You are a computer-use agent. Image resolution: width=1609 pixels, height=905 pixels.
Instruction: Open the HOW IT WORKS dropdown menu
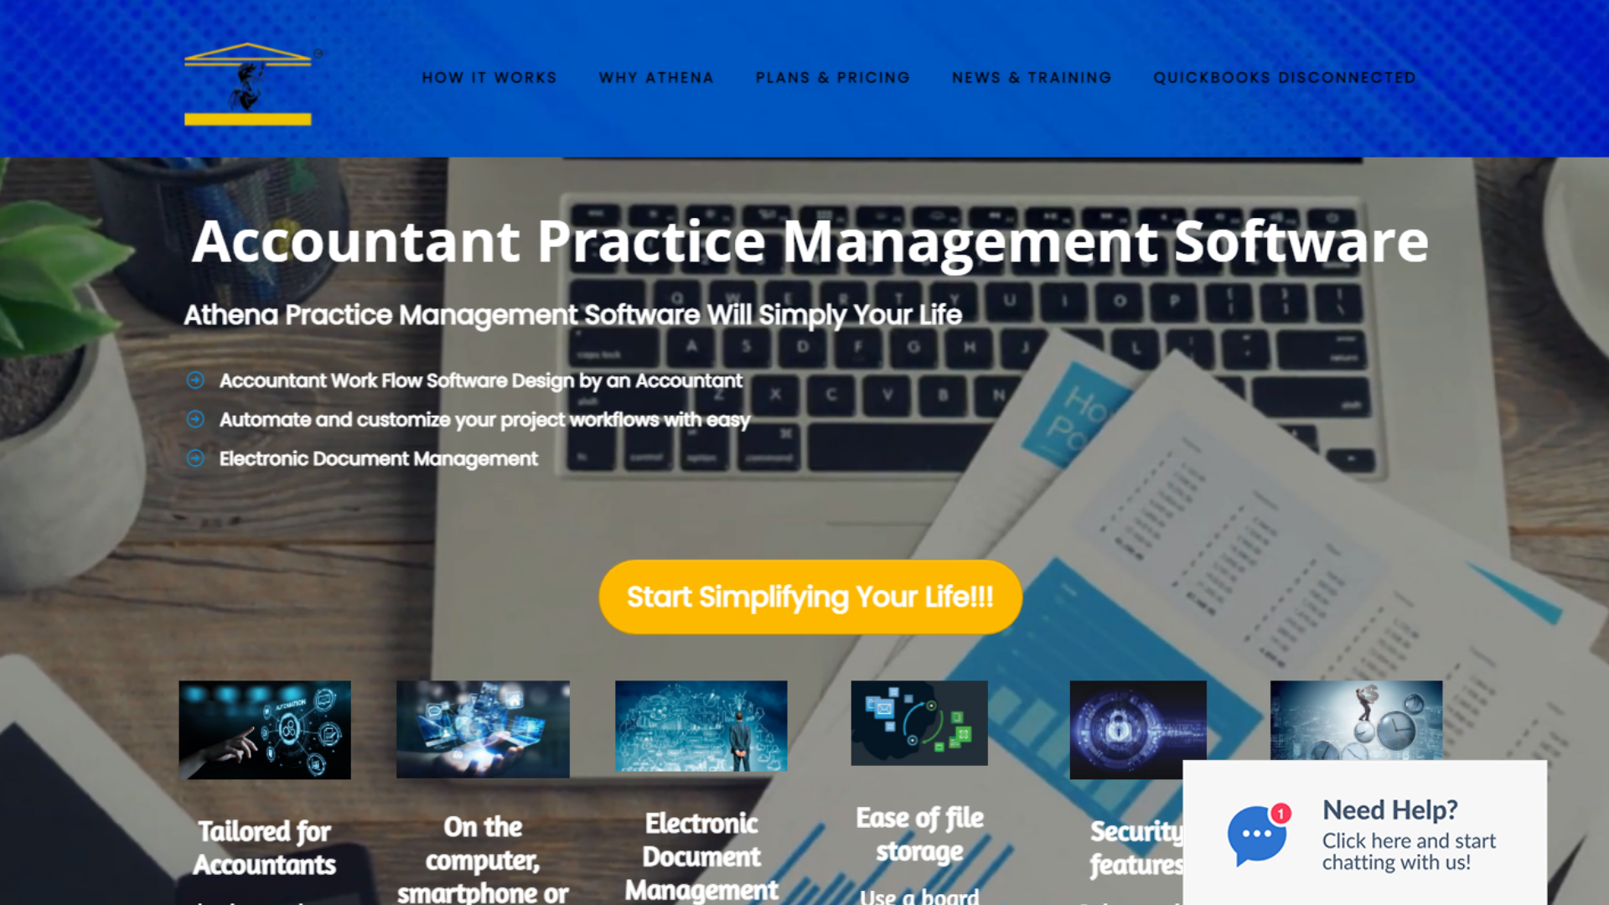[489, 77]
